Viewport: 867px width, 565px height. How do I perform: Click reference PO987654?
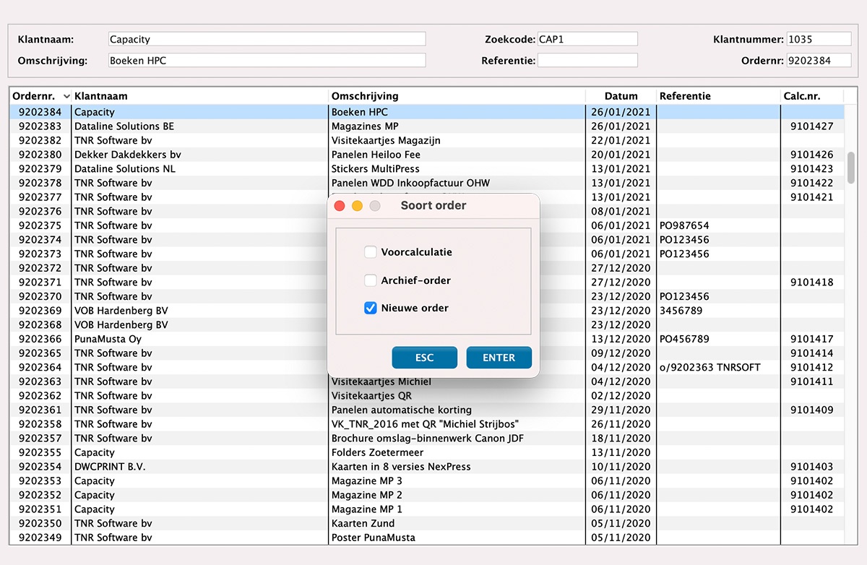tap(684, 225)
